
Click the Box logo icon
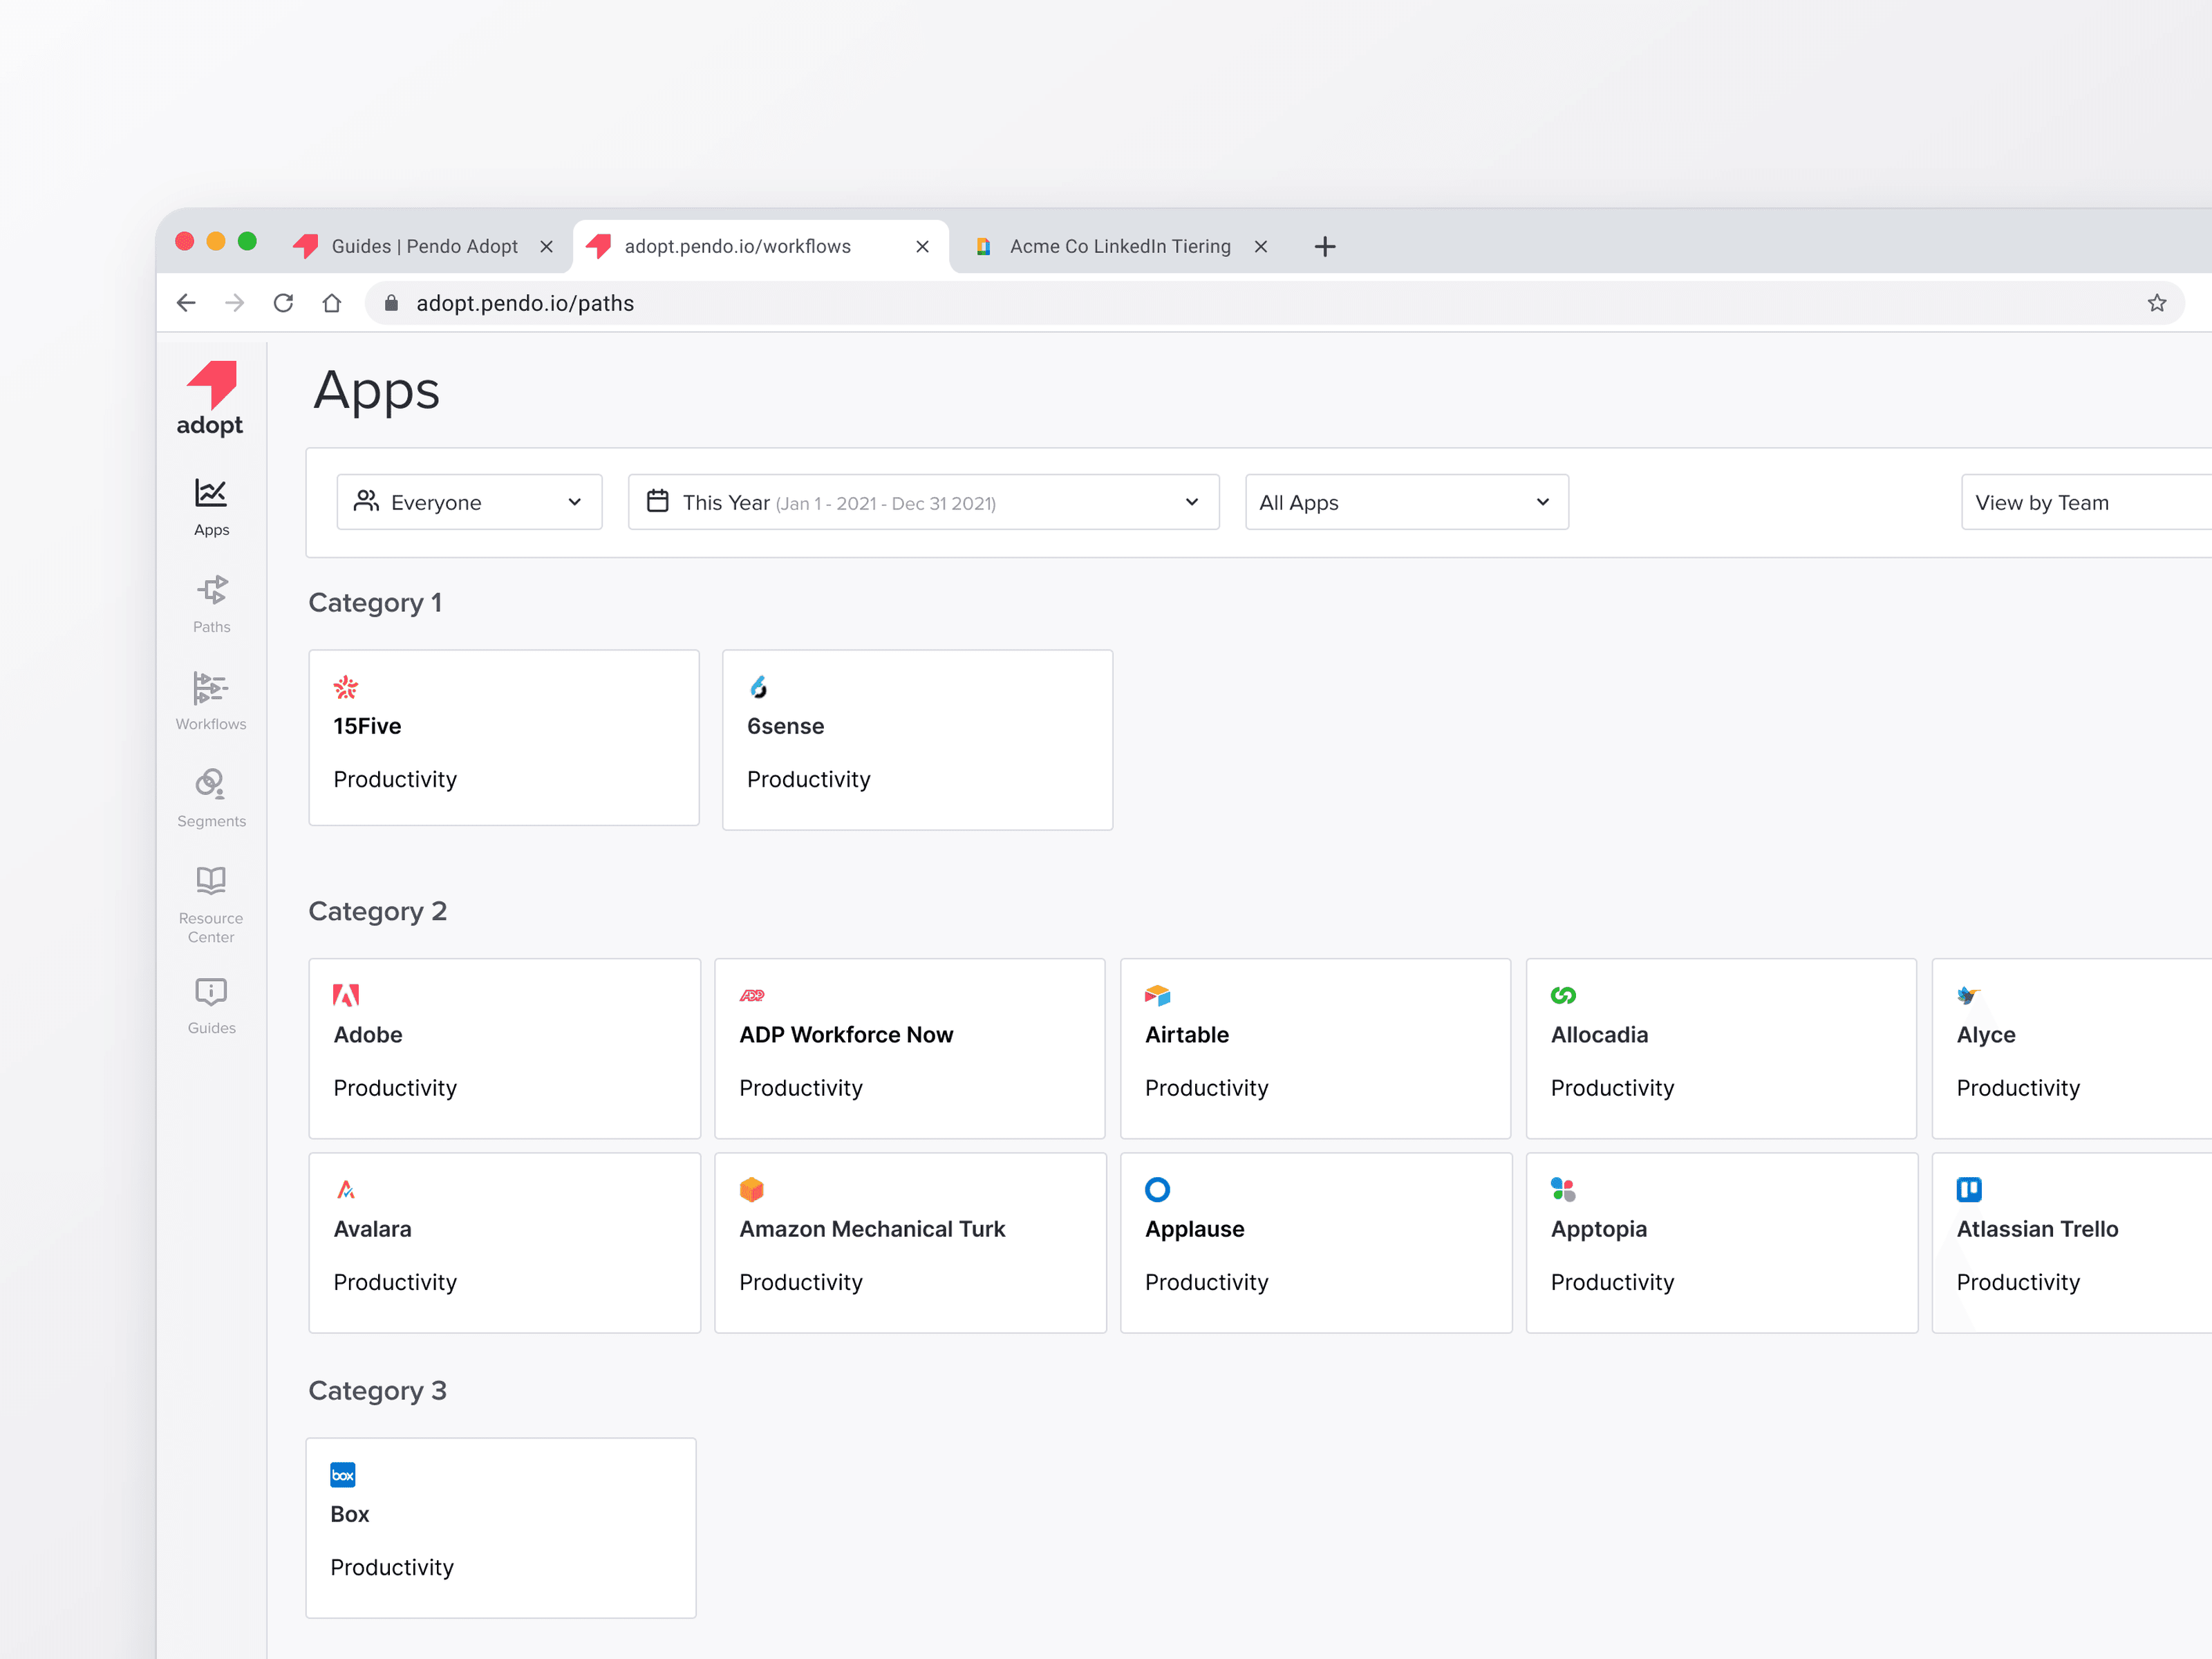[x=343, y=1474]
